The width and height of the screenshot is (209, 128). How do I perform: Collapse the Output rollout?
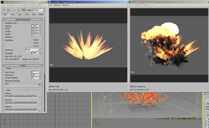[x=23, y=66]
